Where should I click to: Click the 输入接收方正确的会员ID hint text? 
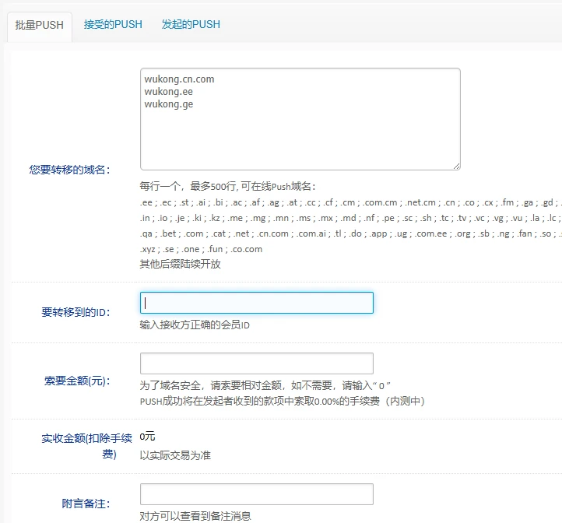click(x=195, y=325)
